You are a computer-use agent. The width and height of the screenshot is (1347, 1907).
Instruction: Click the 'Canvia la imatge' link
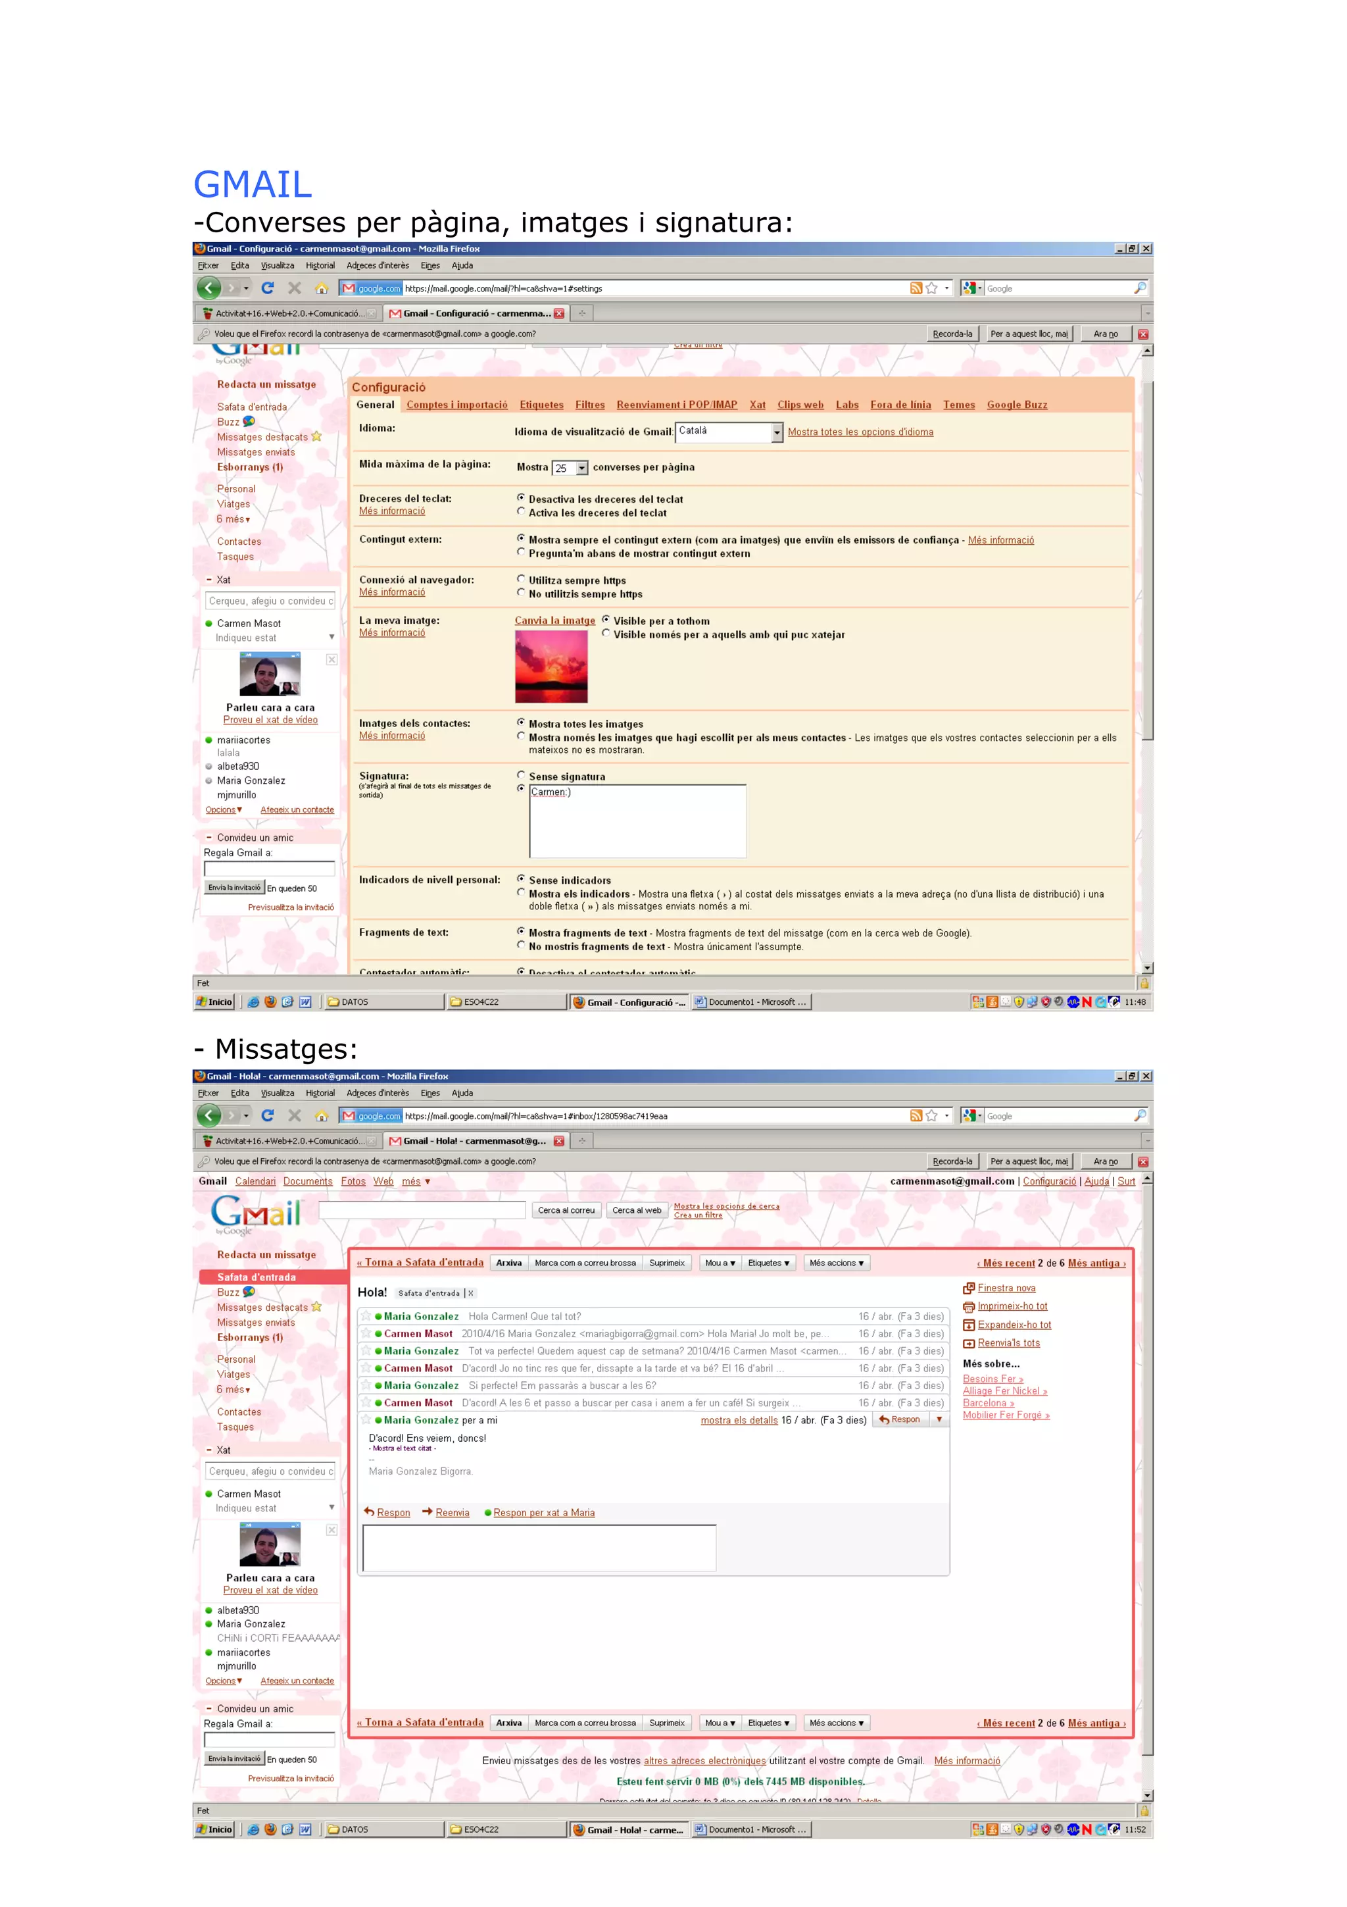pos(554,621)
